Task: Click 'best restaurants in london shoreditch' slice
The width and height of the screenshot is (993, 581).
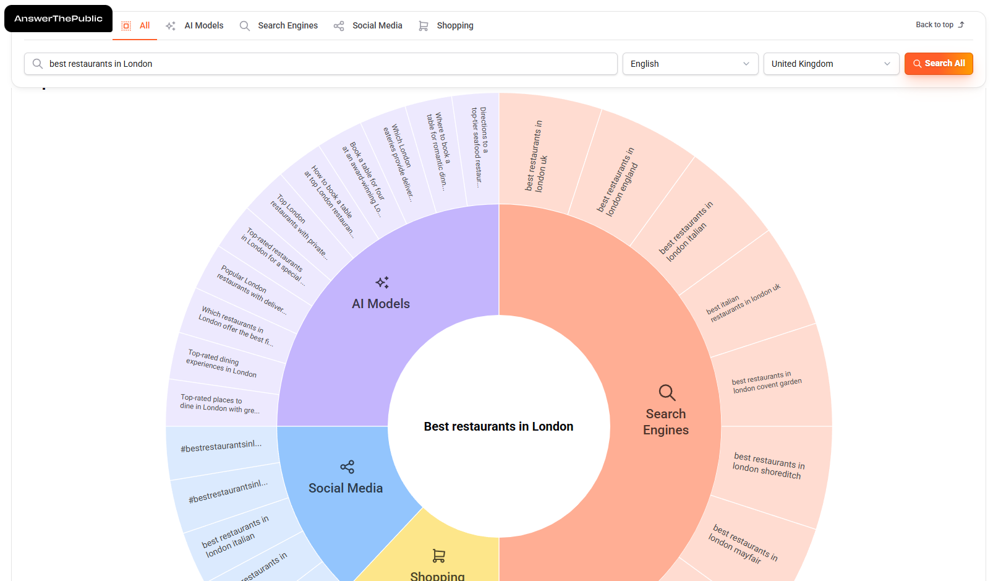Action: click(x=767, y=466)
